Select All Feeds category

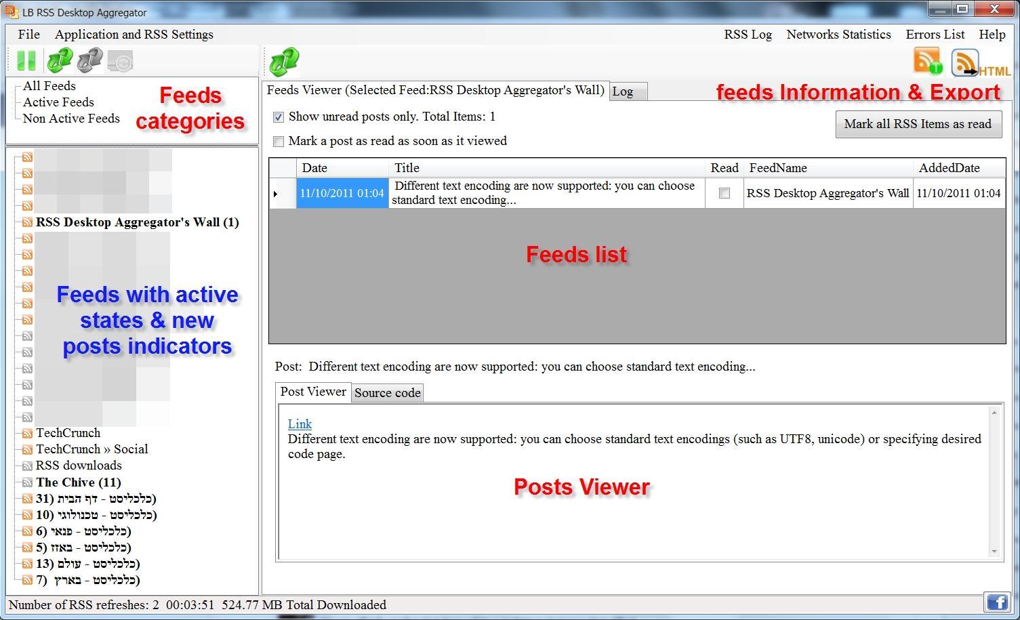coord(49,86)
